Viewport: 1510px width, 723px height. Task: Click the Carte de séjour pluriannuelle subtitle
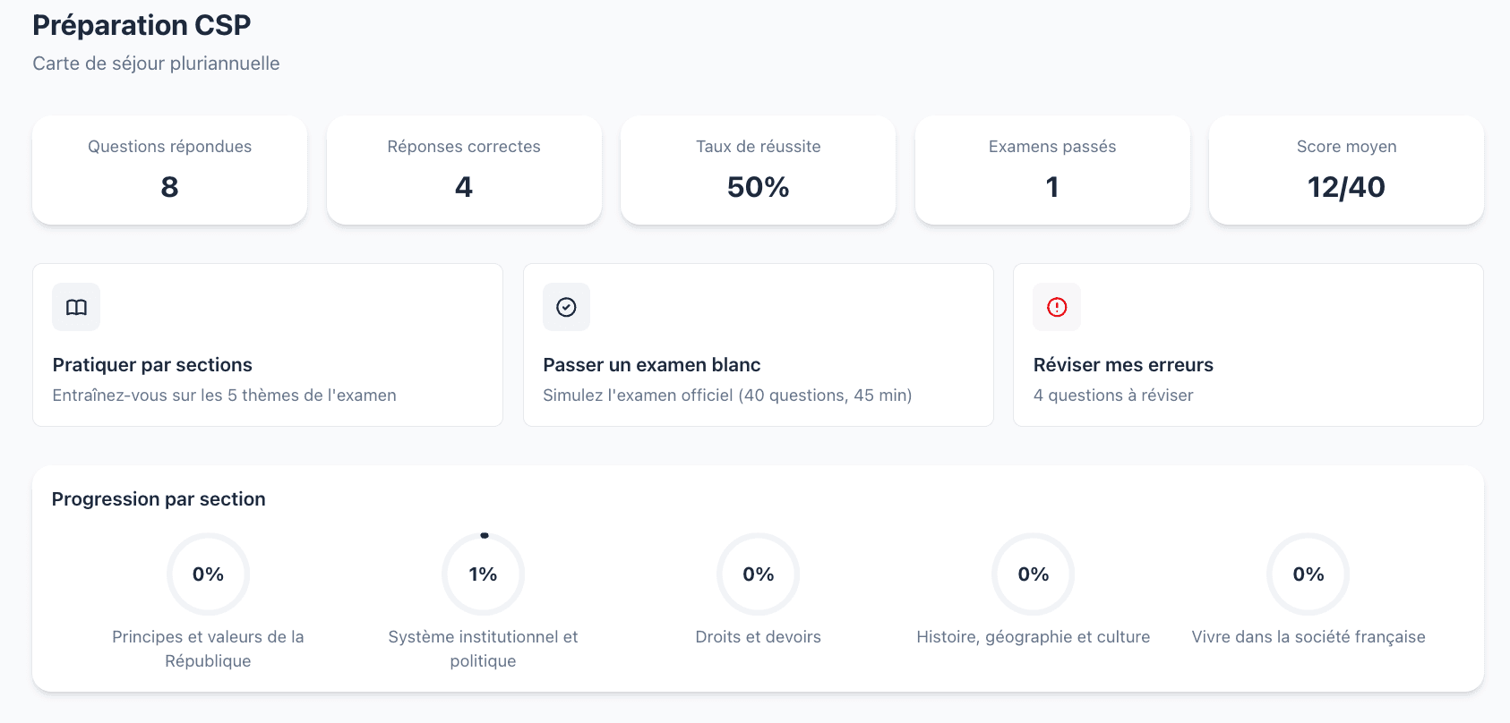[x=155, y=63]
